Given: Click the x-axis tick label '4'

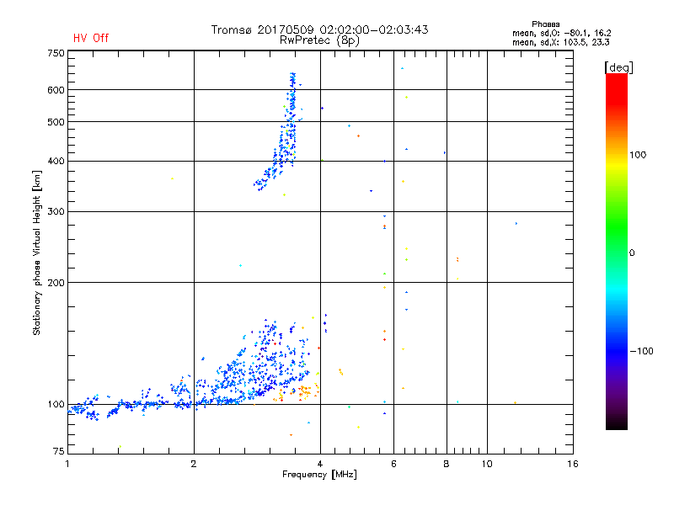Looking at the screenshot, I should tap(320, 464).
